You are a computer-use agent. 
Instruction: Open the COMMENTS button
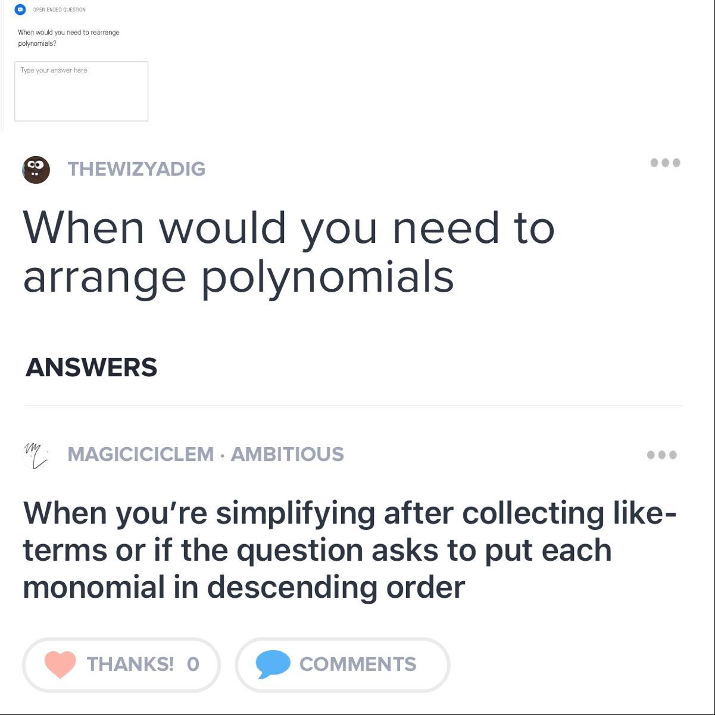[342, 665]
